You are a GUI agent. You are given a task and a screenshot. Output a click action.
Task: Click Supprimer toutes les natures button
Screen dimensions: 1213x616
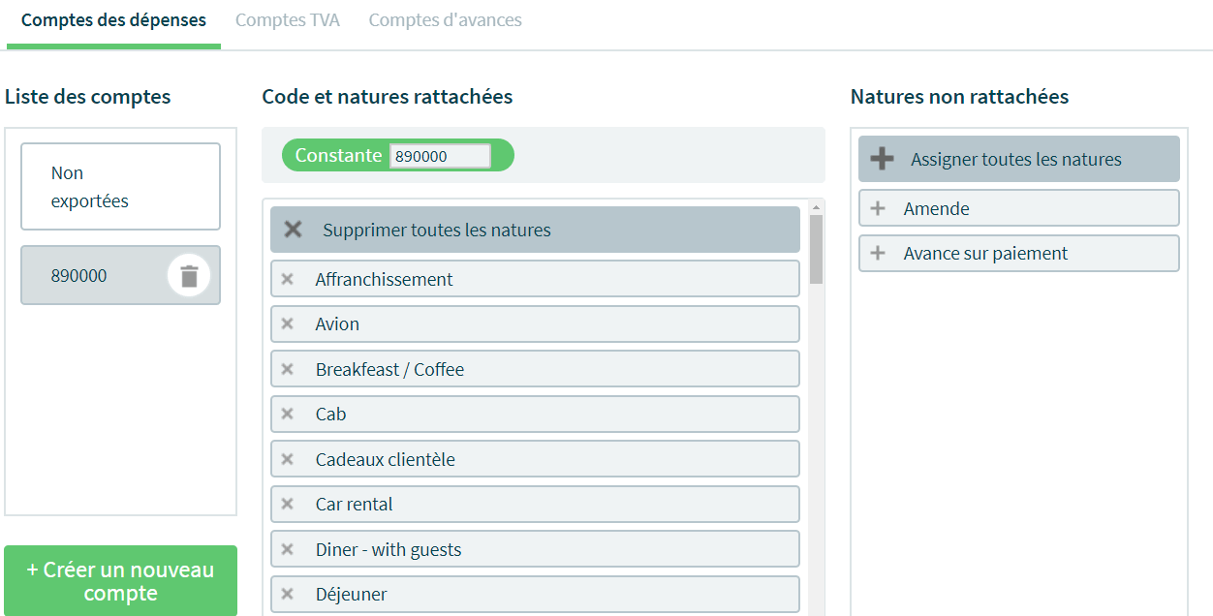(535, 230)
